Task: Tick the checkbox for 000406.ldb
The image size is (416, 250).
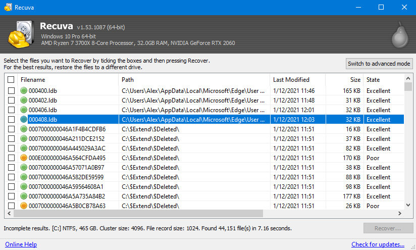Action: pyautogui.click(x=11, y=110)
